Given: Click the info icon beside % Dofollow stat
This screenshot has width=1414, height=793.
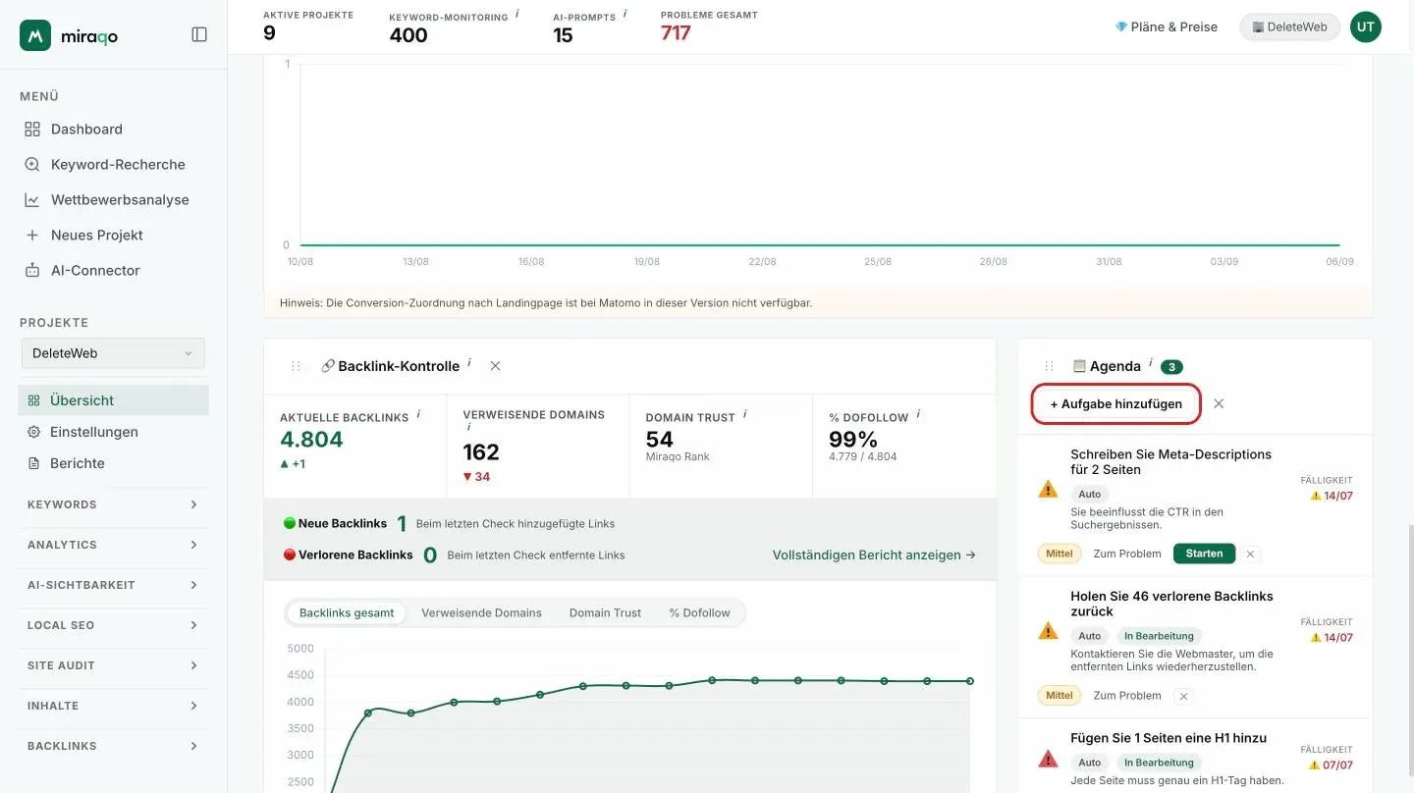Looking at the screenshot, I should click(x=919, y=414).
